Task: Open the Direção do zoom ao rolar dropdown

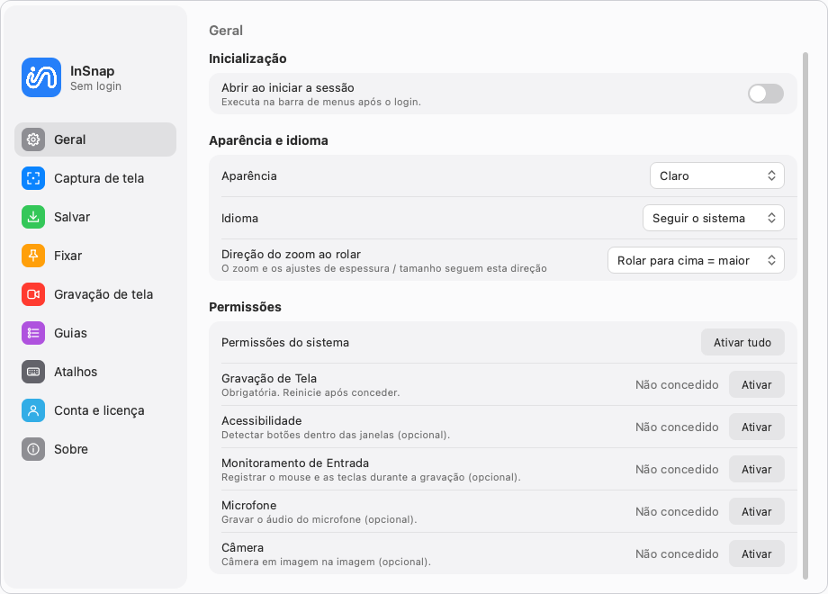Action: pos(696,260)
